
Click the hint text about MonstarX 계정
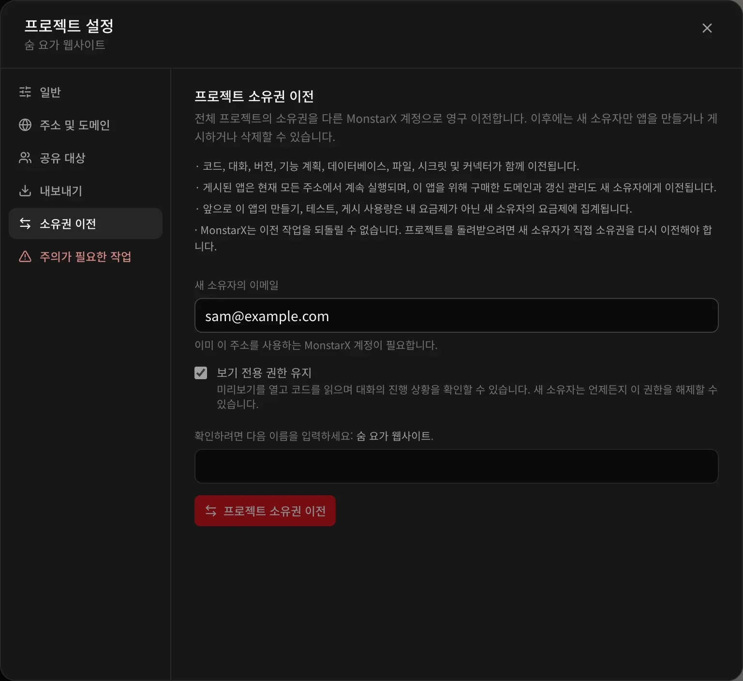click(316, 345)
